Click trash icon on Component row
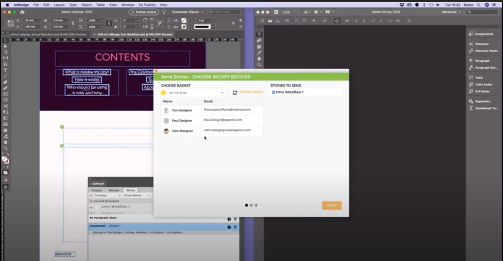The height and width of the screenshot is (261, 503). coord(235,227)
